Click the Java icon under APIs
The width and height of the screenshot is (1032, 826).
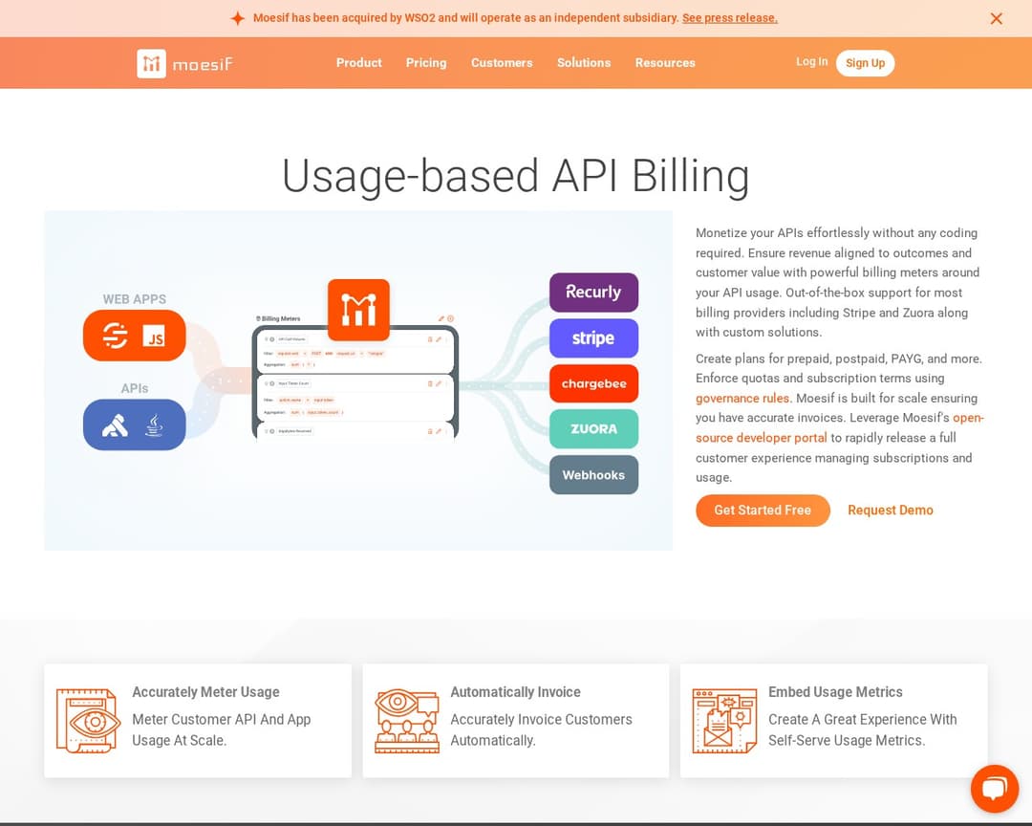pyautogui.click(x=154, y=425)
